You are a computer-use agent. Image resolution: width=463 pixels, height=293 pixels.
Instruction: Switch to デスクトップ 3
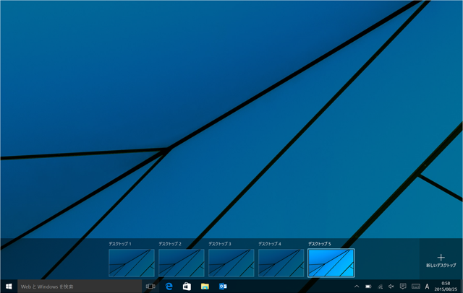[231, 263]
